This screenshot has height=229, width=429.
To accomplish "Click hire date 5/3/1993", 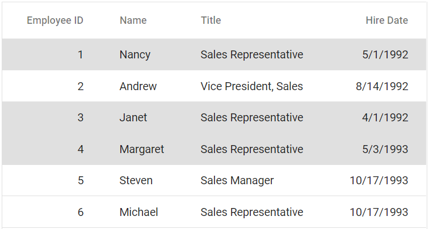I will click(x=385, y=149).
